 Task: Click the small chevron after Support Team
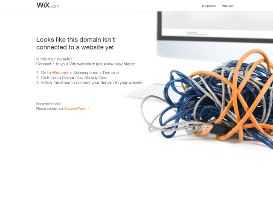coord(88,108)
